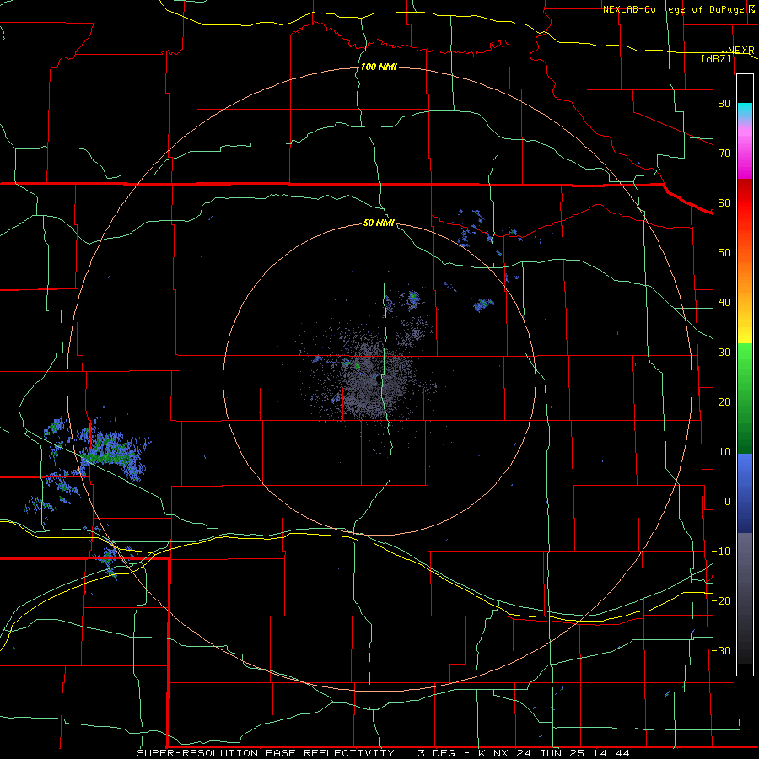
Task: Click the 24 JUN 25 14:44 timestamp
Action: [x=573, y=753]
